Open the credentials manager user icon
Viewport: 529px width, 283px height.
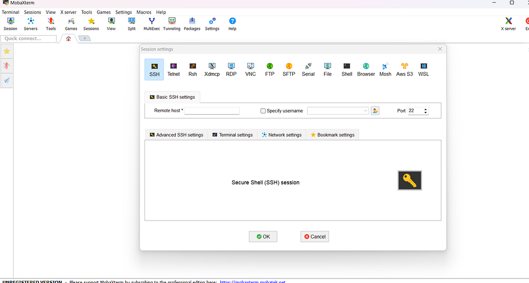click(x=375, y=110)
